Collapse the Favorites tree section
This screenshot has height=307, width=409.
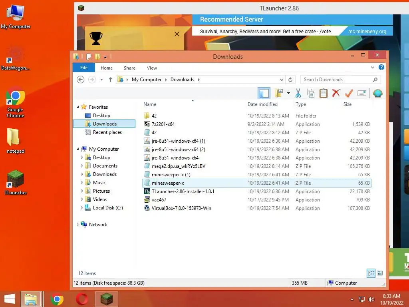pos(78,107)
